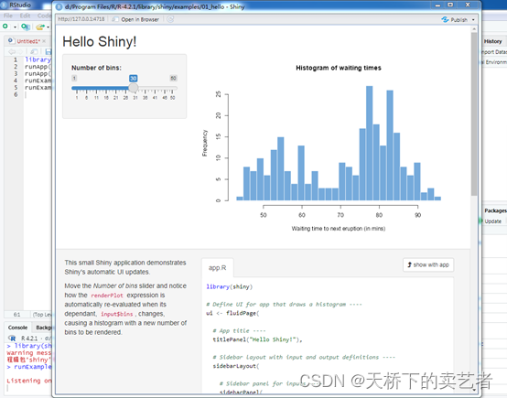The width and height of the screenshot is (507, 398).
Task: Select the Console tab in RStudio
Action: pyautogui.click(x=17, y=328)
